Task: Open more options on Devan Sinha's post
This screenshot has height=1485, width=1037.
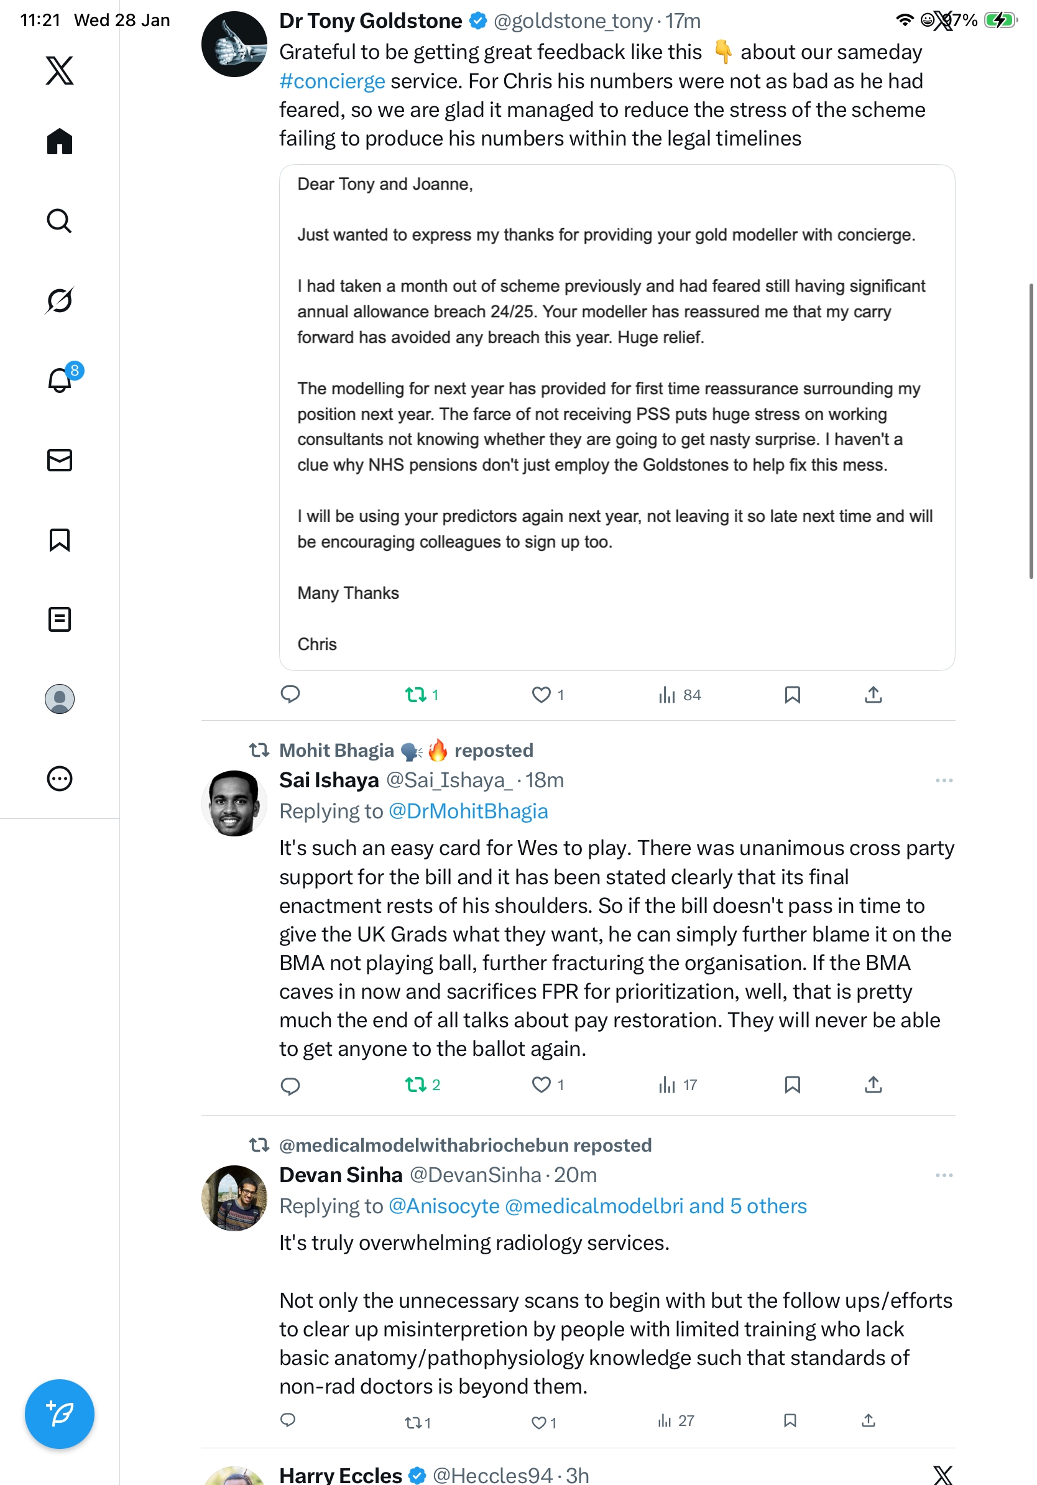Action: [943, 1175]
